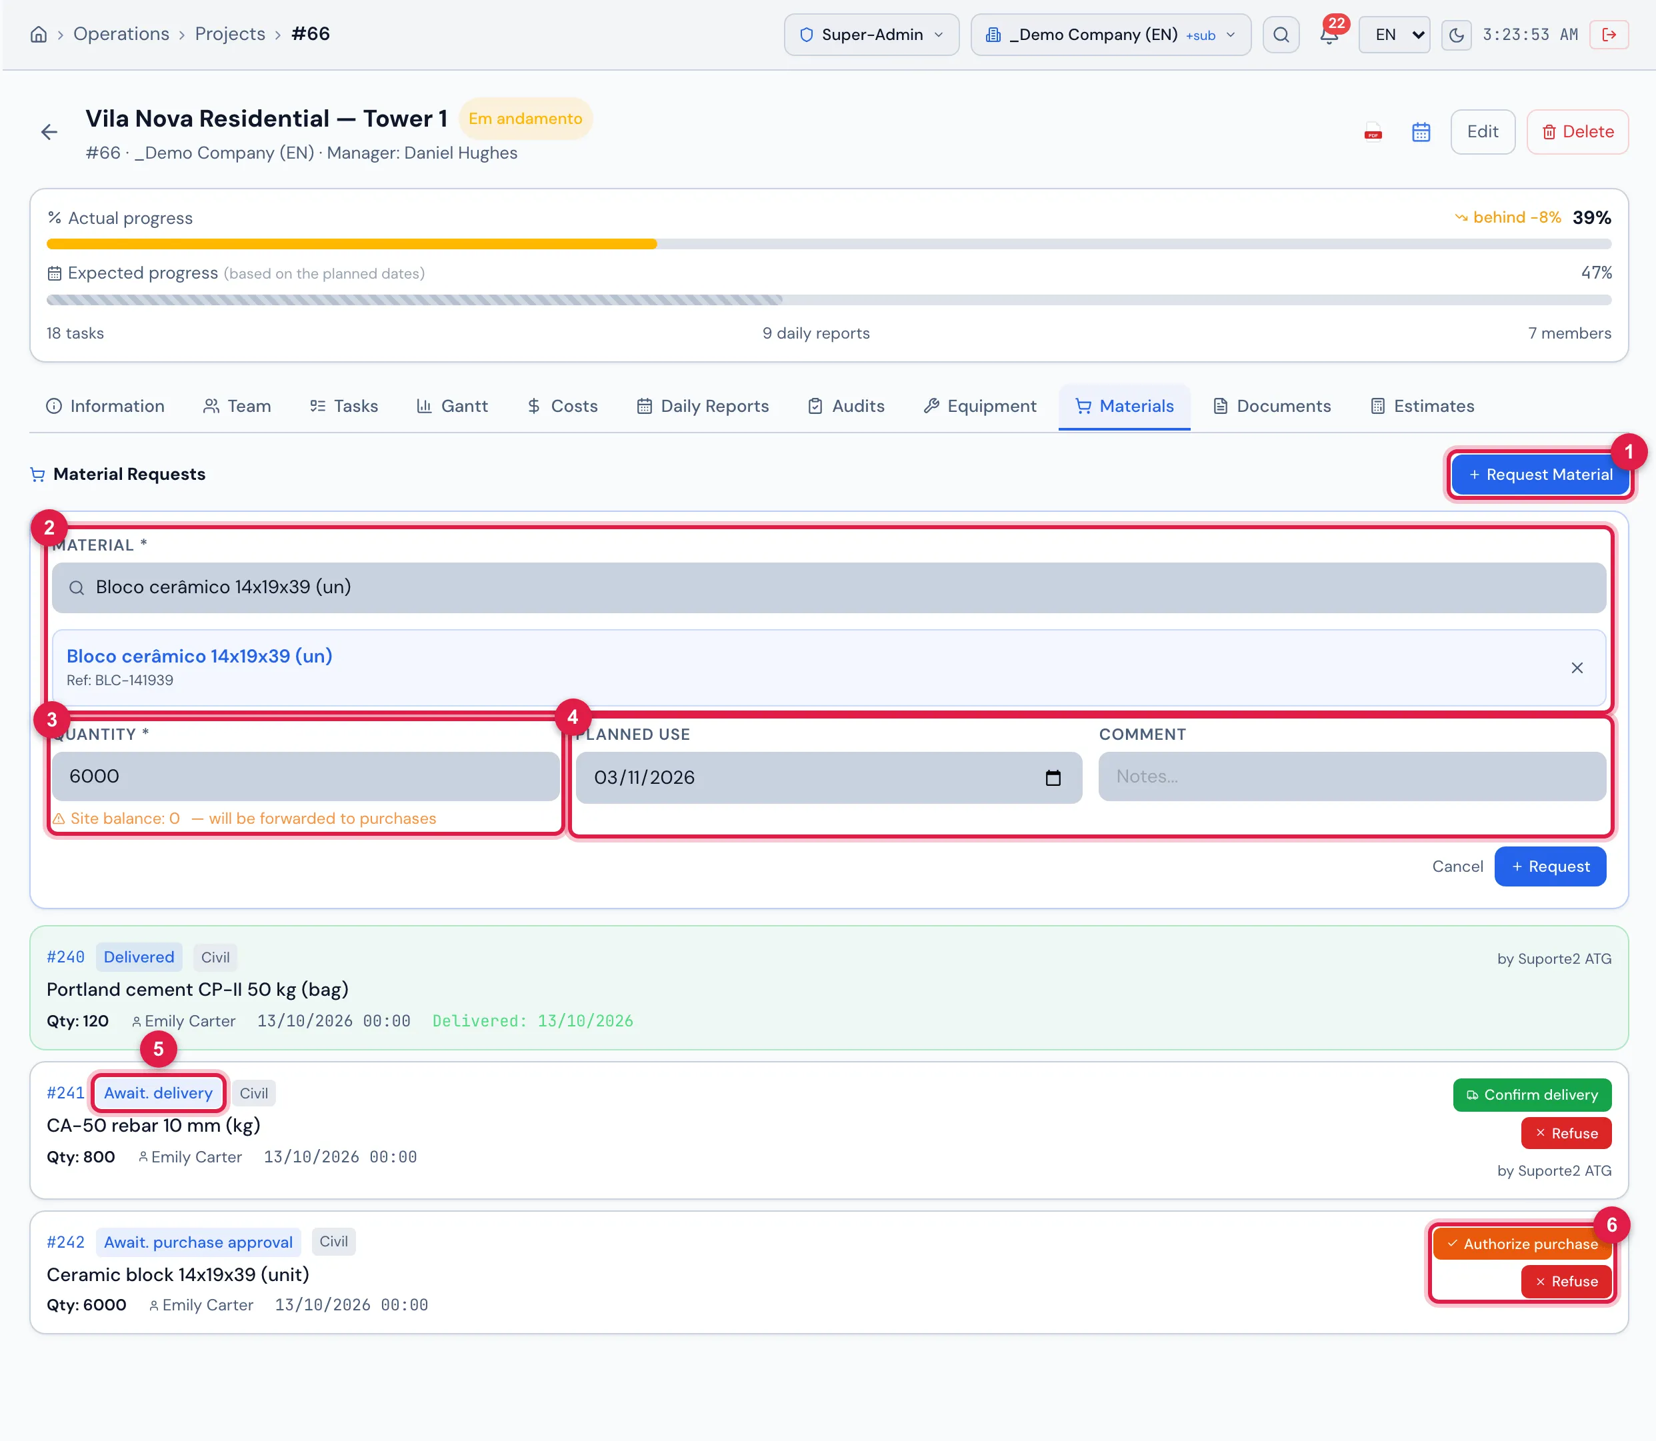Refuse the CA-50 rebar request
1656x1441 pixels.
[x=1565, y=1133]
